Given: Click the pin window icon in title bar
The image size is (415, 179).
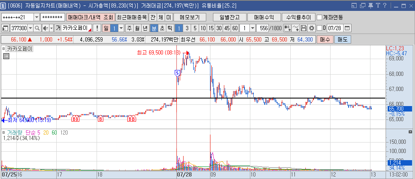Looking at the screenshot, I should pos(370,5).
